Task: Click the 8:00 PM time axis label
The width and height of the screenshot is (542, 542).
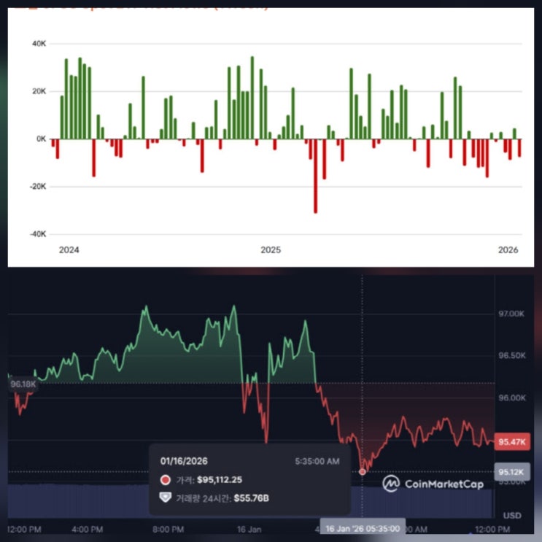Action: tap(168, 529)
